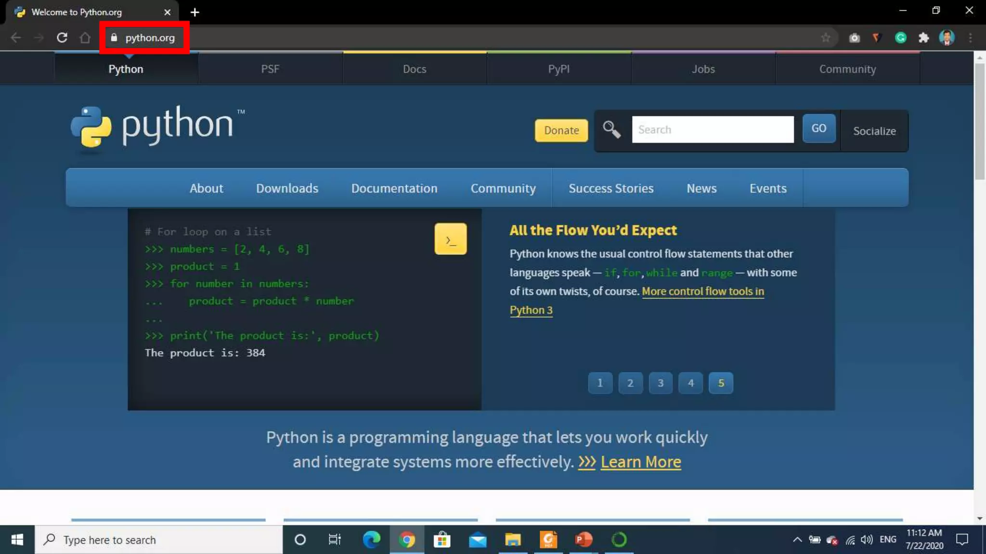Click the bookmark star icon
The height and width of the screenshot is (554, 986).
[x=826, y=38]
